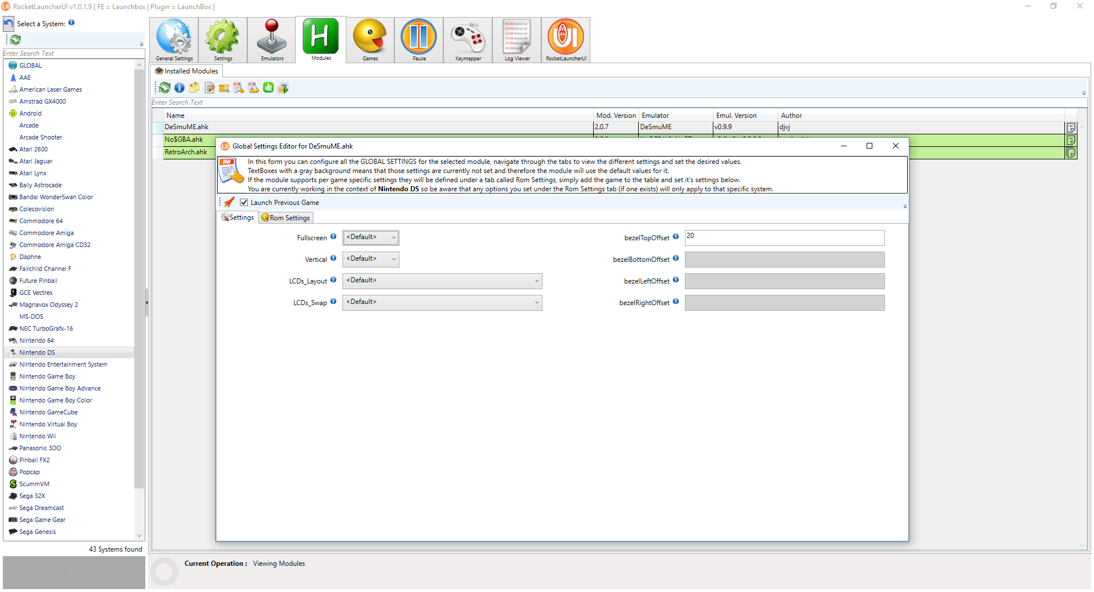Image resolution: width=1094 pixels, height=592 pixels.
Task: Click the note icon on No$GBA.ahk row
Action: pos(1071,140)
